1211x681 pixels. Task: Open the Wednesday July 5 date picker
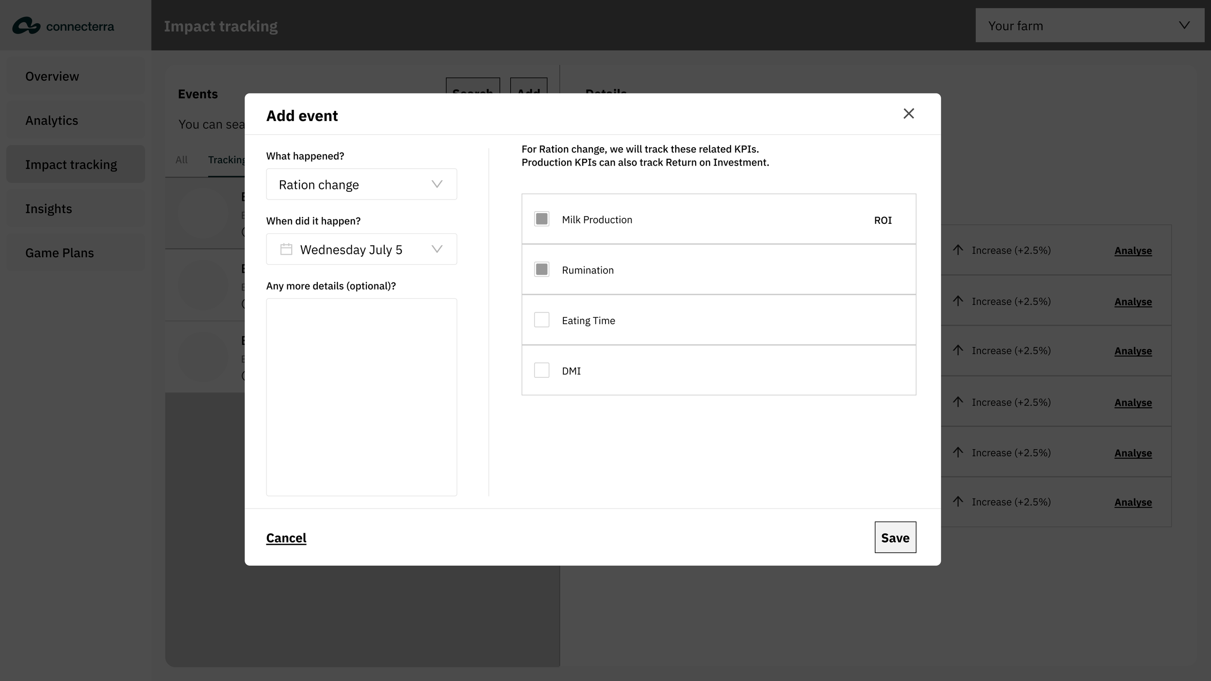click(x=361, y=249)
